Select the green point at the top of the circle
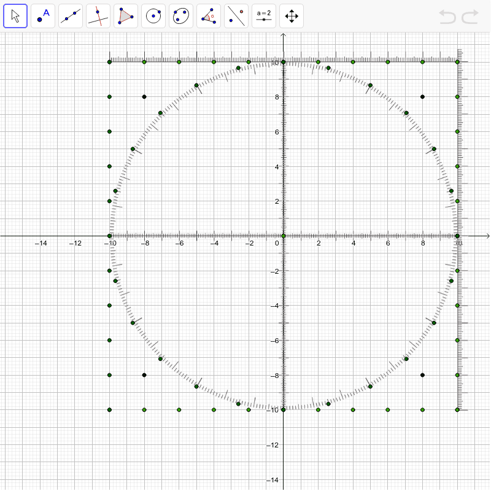491x491 pixels. point(283,61)
